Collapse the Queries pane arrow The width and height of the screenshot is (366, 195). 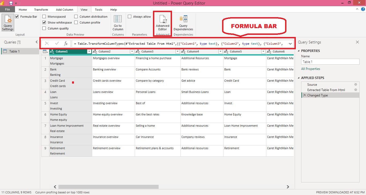tap(37, 42)
